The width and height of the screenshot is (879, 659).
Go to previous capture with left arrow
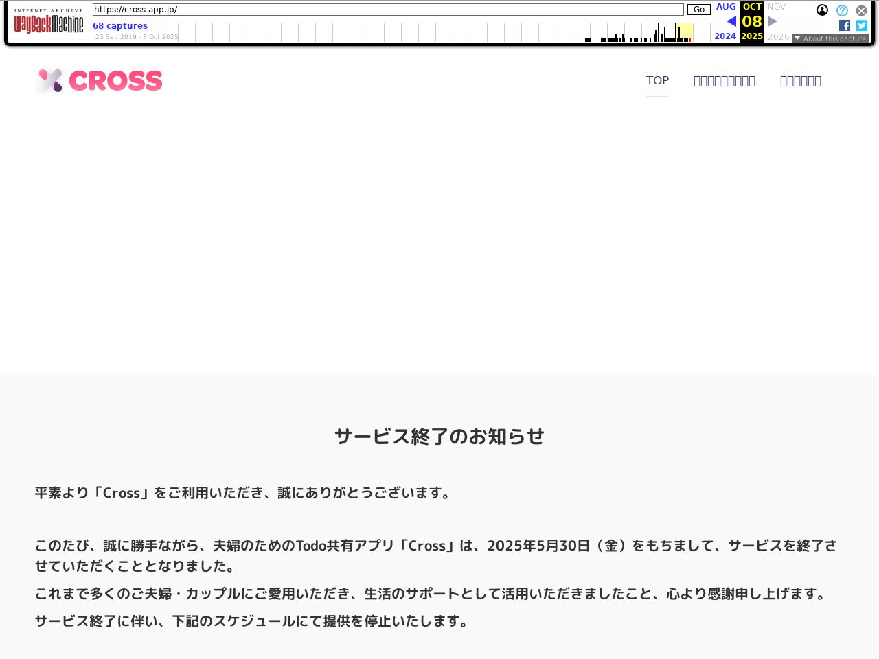731,21
